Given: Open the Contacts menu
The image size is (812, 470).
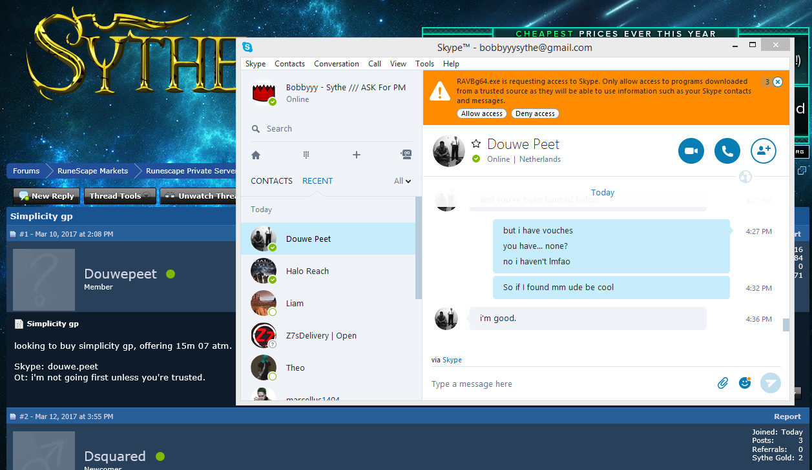Looking at the screenshot, I should [289, 64].
